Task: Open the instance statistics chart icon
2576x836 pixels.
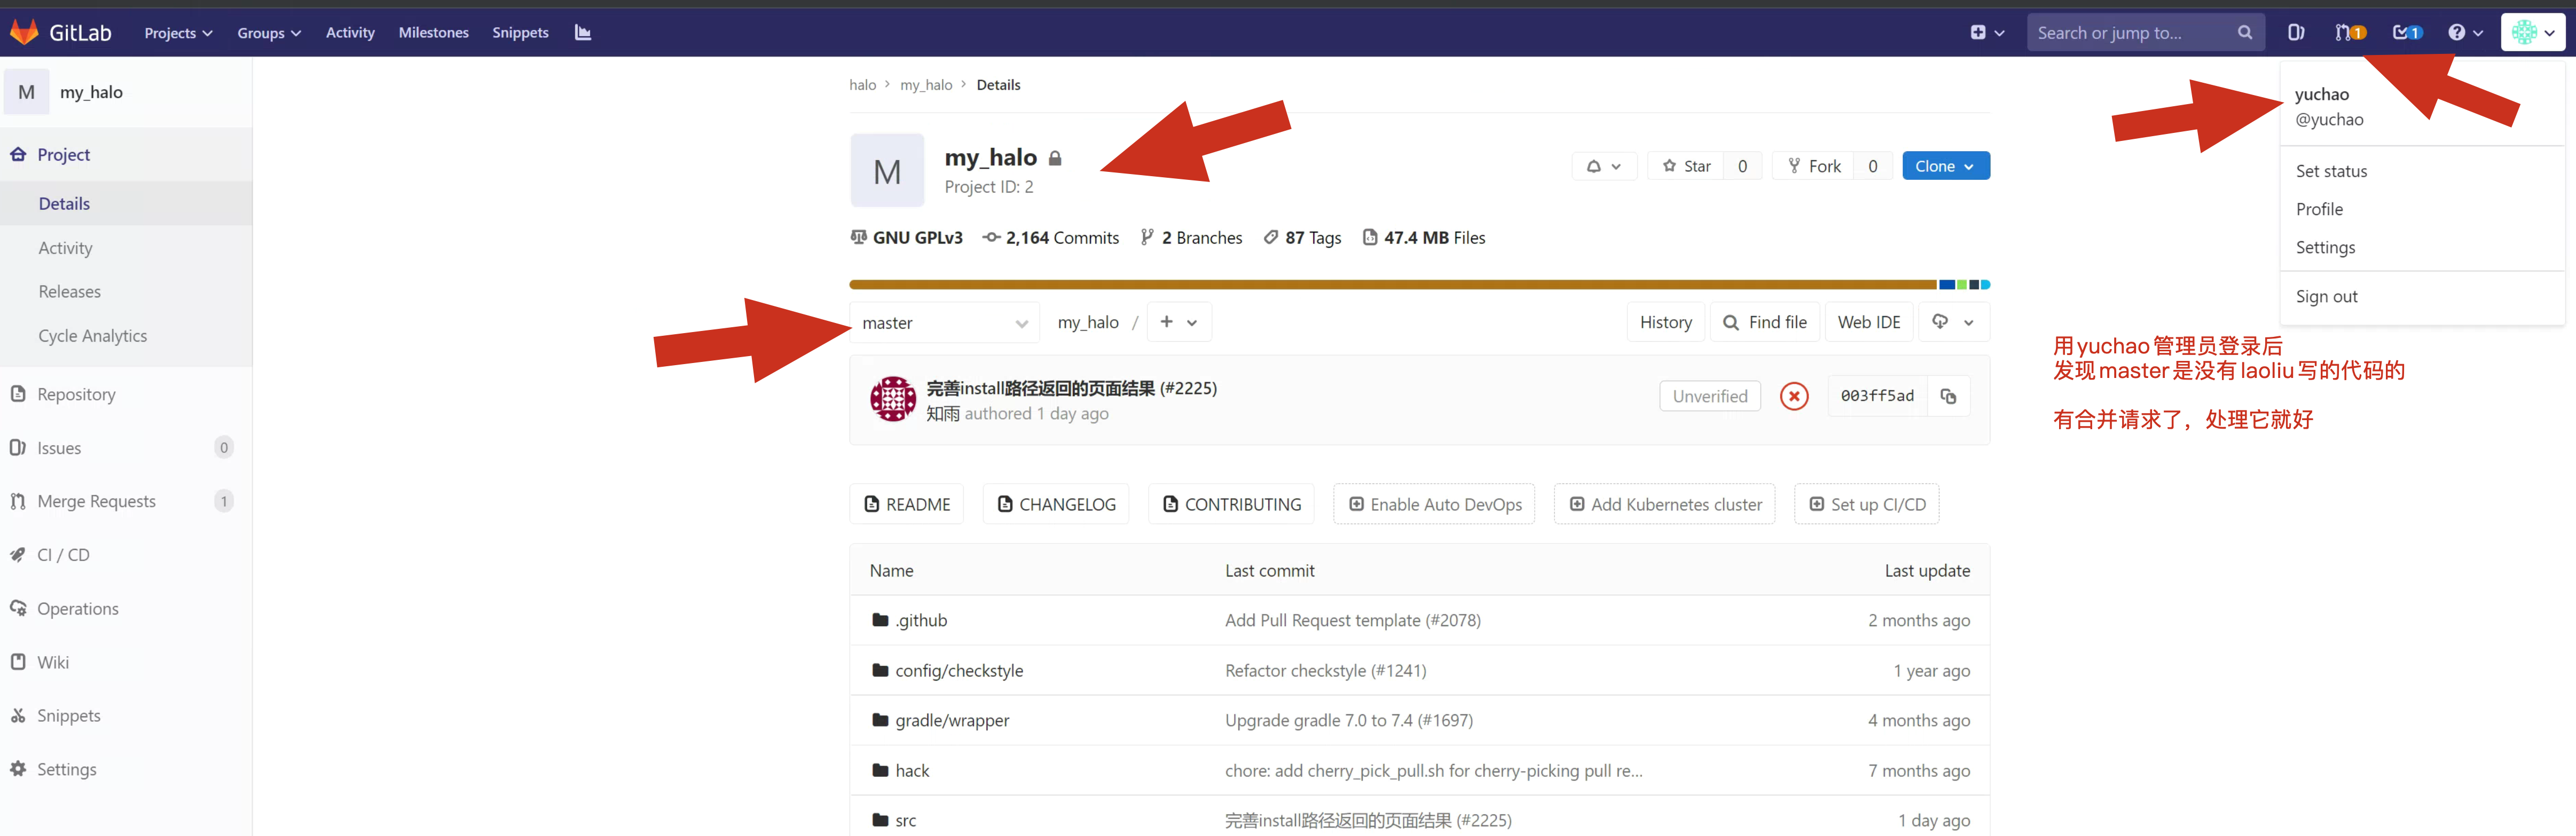Action: click(583, 32)
